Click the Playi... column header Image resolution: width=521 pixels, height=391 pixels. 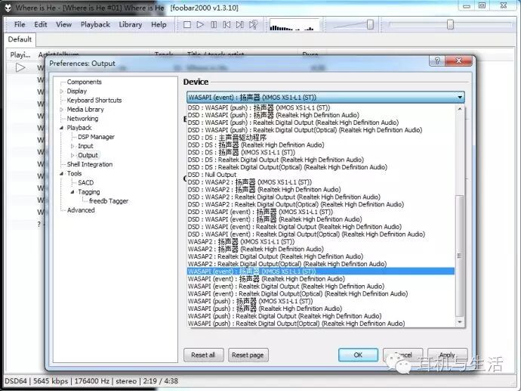pyautogui.click(x=20, y=54)
